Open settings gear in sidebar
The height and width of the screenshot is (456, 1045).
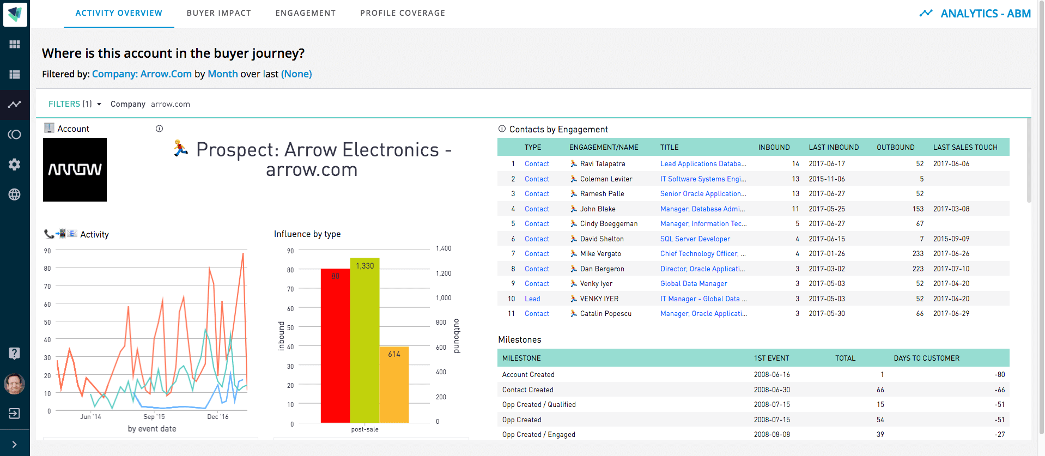coord(15,165)
